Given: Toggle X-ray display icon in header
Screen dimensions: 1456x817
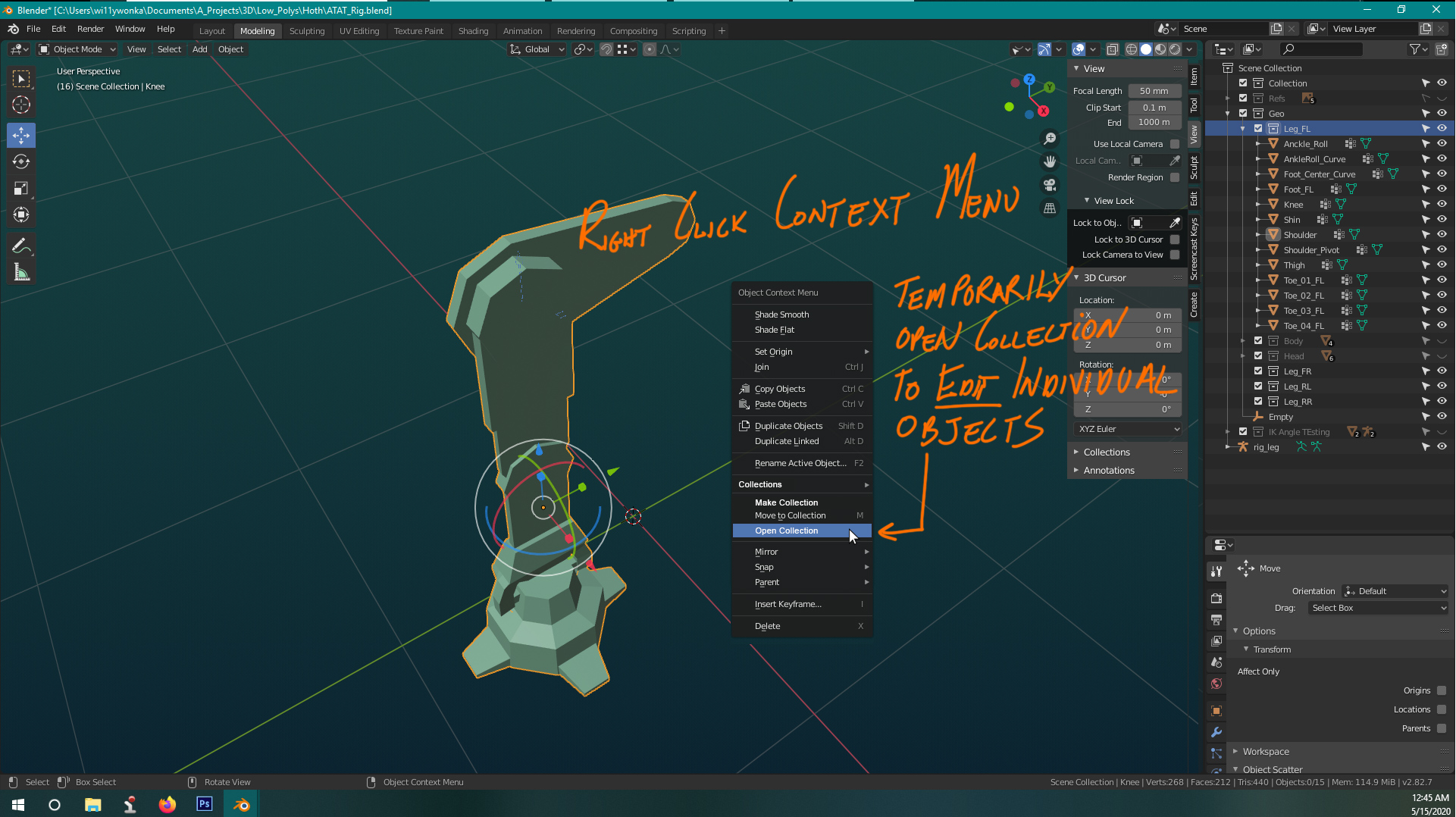Looking at the screenshot, I should tap(1112, 49).
